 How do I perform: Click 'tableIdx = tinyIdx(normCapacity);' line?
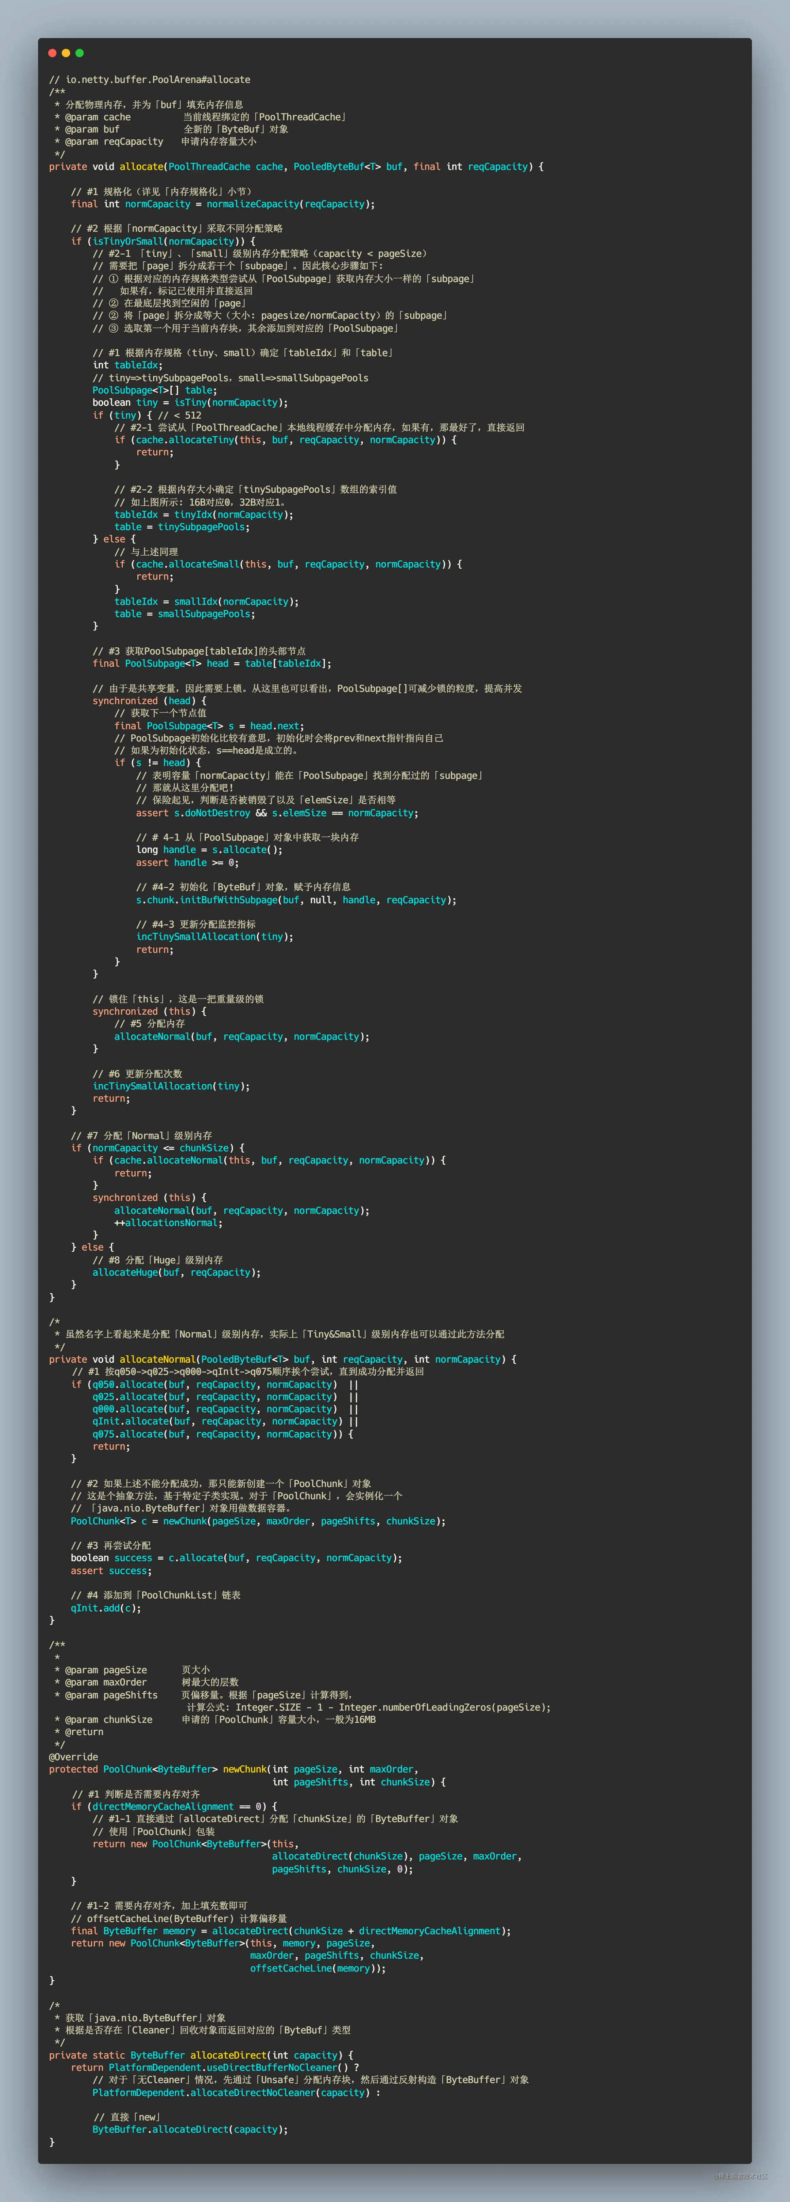tap(204, 514)
